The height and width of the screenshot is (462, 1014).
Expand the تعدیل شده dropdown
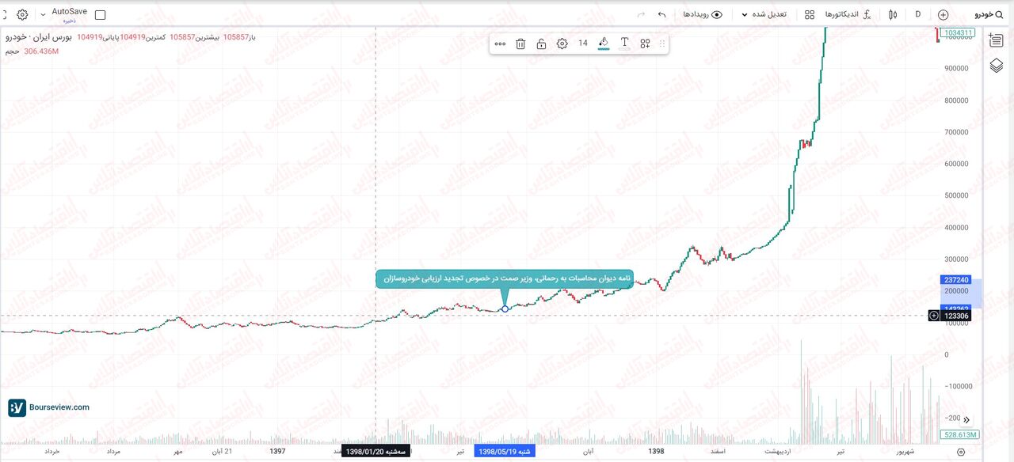tap(764, 14)
